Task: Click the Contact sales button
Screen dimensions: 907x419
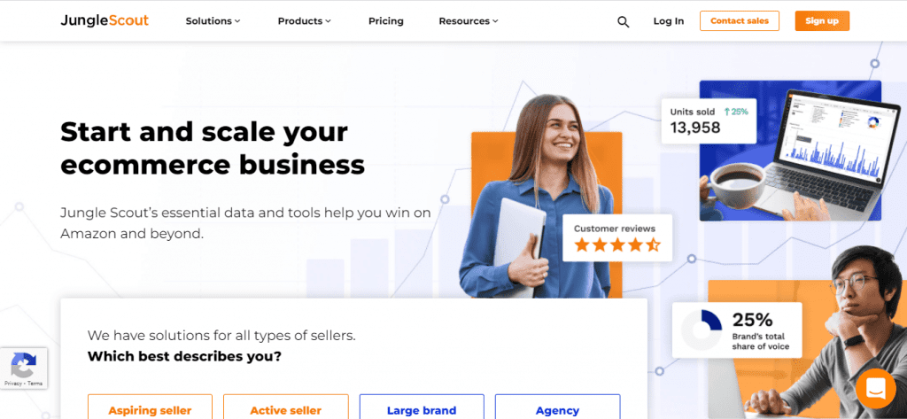Action: tap(740, 21)
